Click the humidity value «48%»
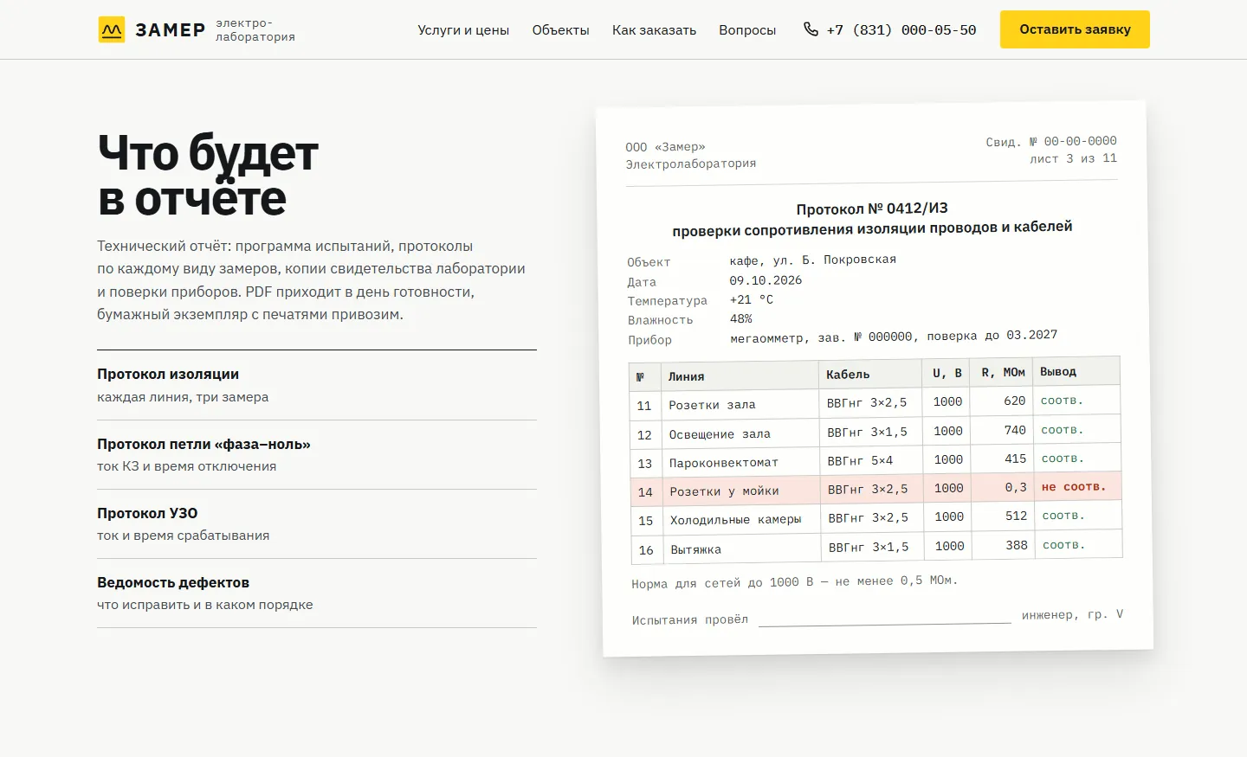The width and height of the screenshot is (1247, 757). 741,318
